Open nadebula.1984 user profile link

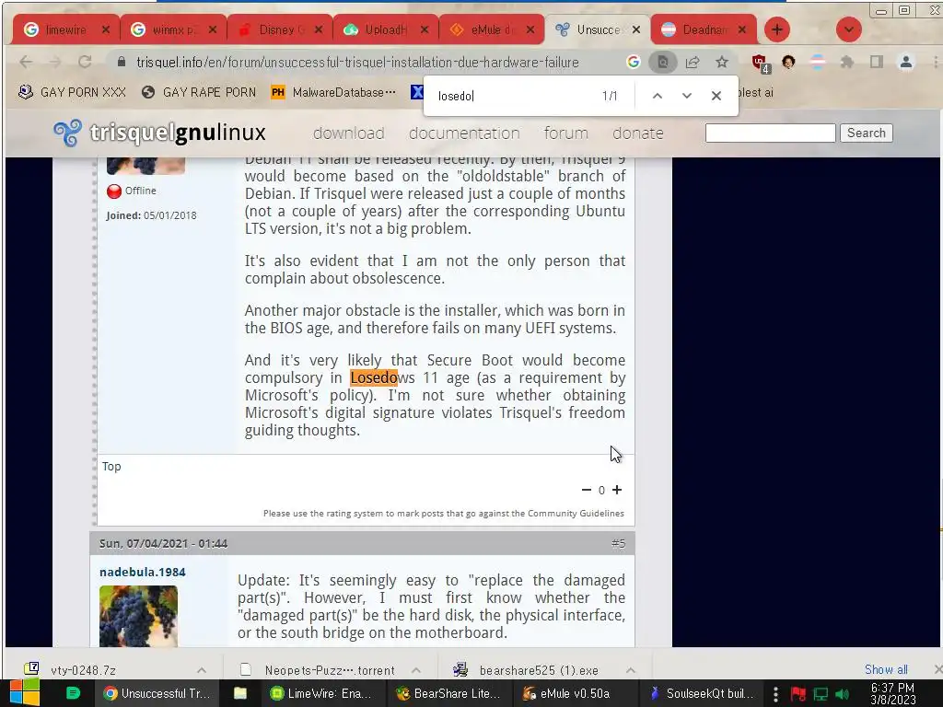[x=143, y=573]
